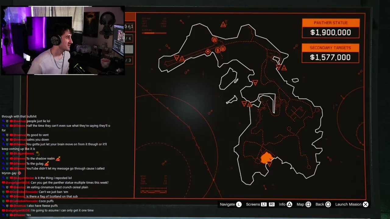The width and height of the screenshot is (390, 219).
Task: Select the W marker beside the dollar marker
Action: pyautogui.click(x=223, y=49)
